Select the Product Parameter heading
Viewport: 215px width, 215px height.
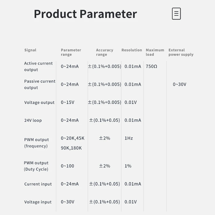pos(85,14)
